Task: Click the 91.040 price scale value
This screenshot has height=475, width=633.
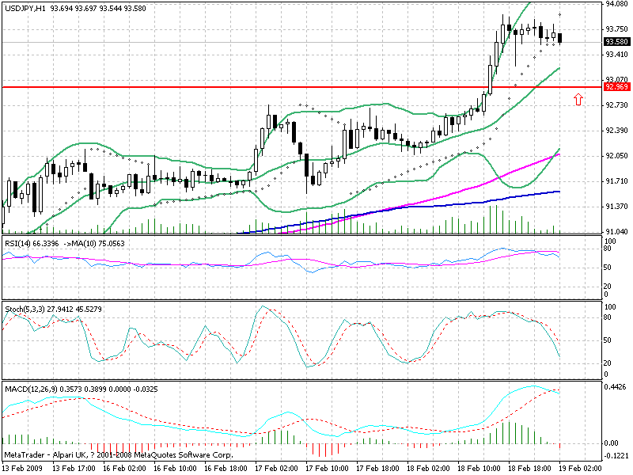Action: 617,232
